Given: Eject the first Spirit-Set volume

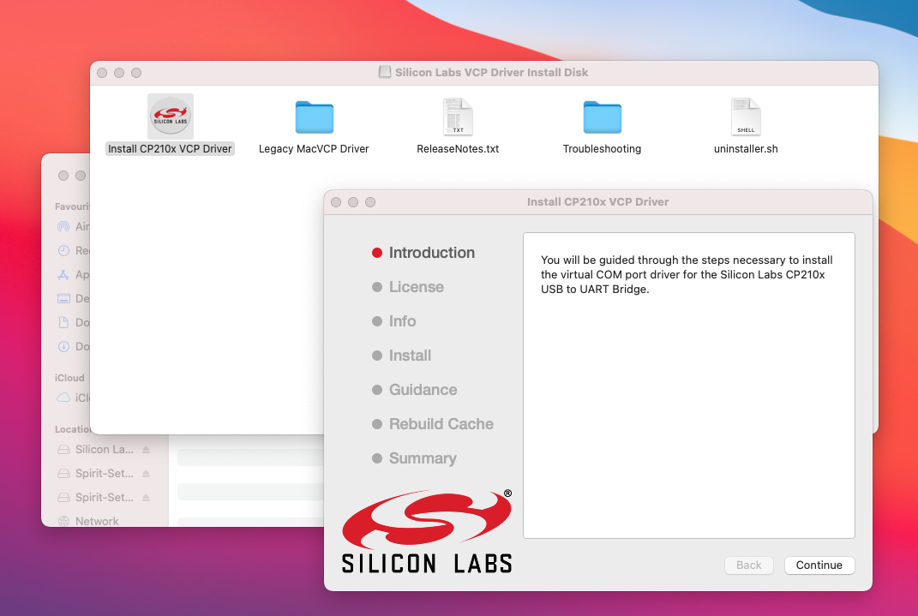Looking at the screenshot, I should point(146,474).
